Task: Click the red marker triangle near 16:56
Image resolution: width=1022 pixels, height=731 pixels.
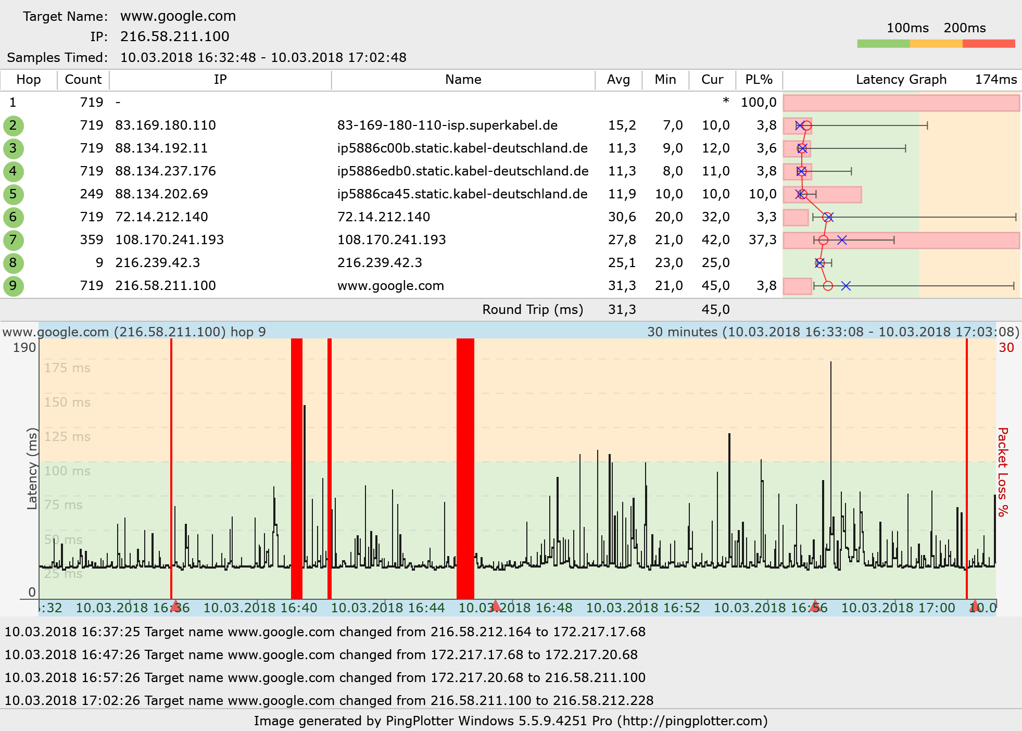Action: click(815, 606)
